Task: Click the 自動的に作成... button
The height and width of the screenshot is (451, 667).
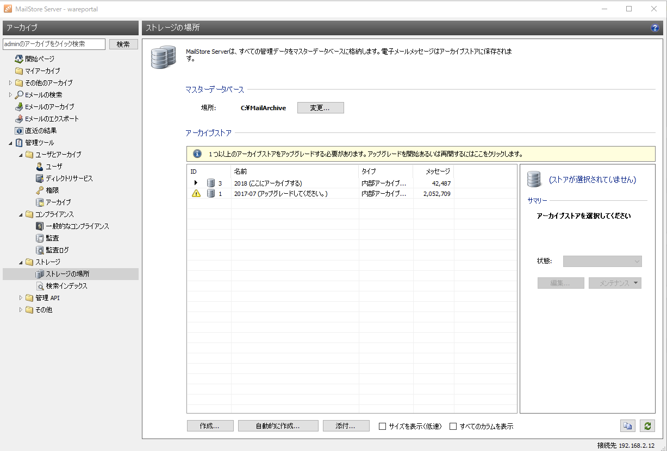Action: pyautogui.click(x=278, y=426)
